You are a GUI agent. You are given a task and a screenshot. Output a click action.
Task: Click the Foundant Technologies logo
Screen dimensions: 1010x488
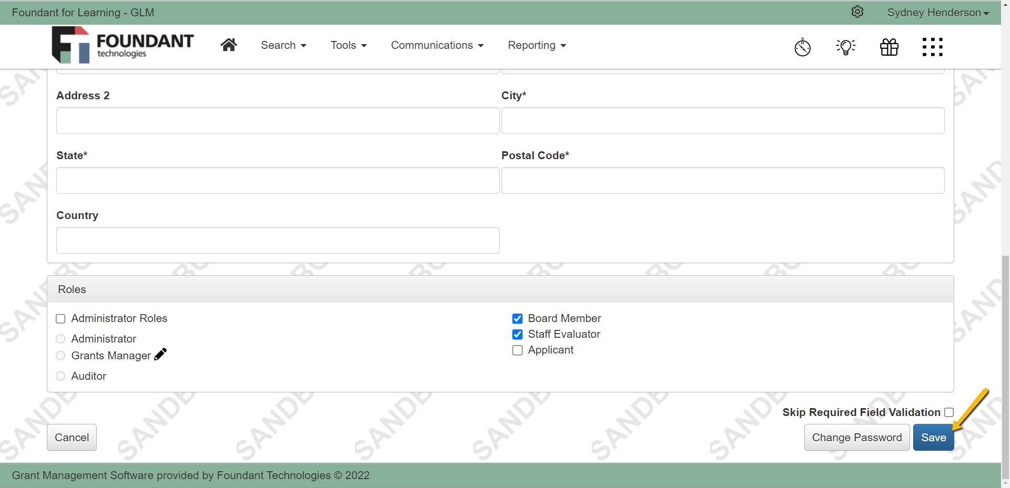click(123, 45)
